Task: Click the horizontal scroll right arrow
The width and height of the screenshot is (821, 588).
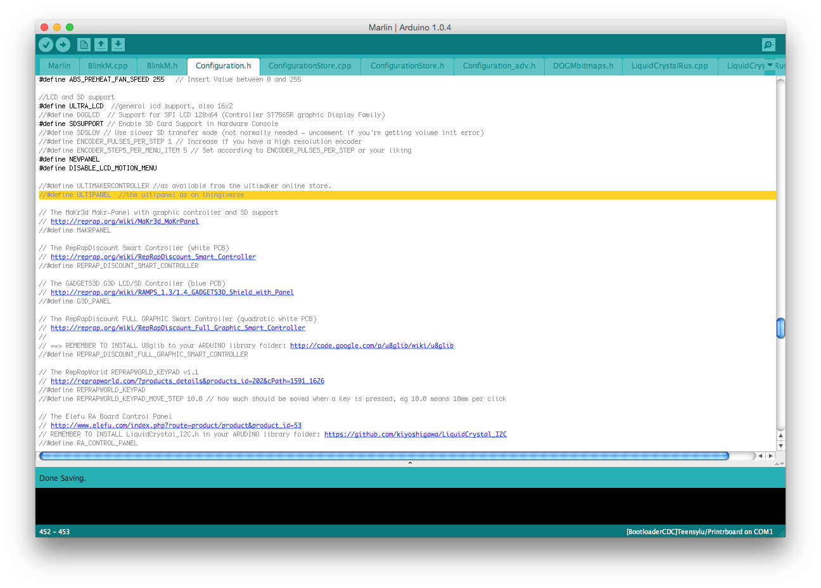Action: click(770, 456)
